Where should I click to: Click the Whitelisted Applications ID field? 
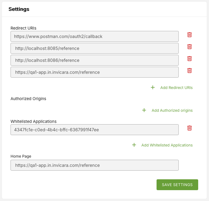(x=94, y=130)
